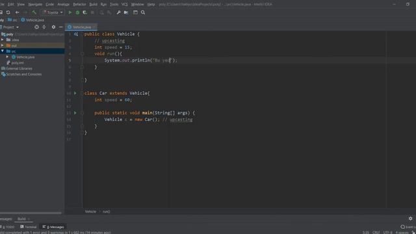Image resolution: width=416 pixels, height=234 pixels.
Task: Open the Edit menu
Action: coord(10,5)
